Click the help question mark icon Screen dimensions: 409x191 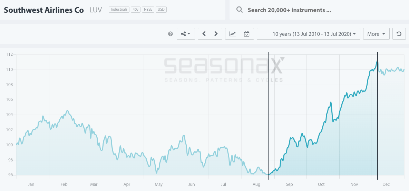click(x=170, y=34)
